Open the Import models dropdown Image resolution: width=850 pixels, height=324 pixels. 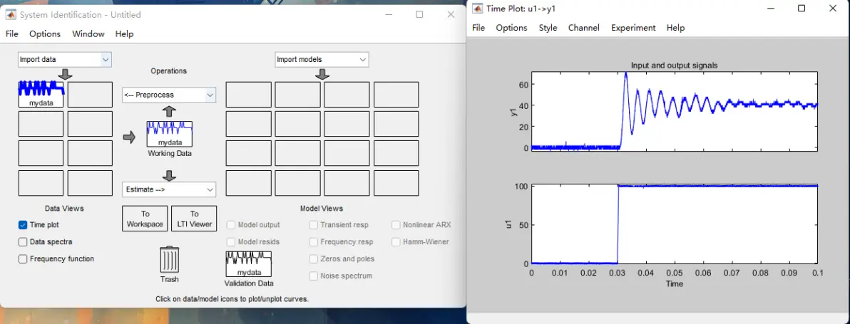pos(322,60)
